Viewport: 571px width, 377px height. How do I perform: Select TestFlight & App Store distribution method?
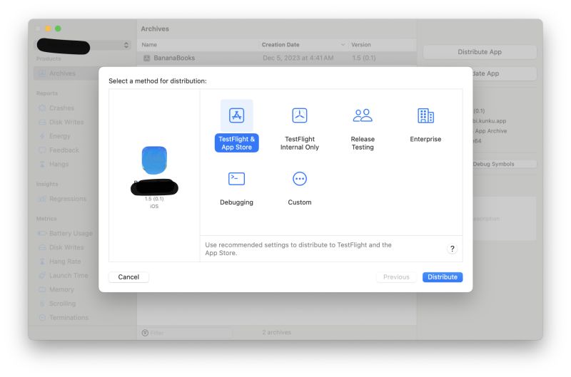[x=236, y=126]
